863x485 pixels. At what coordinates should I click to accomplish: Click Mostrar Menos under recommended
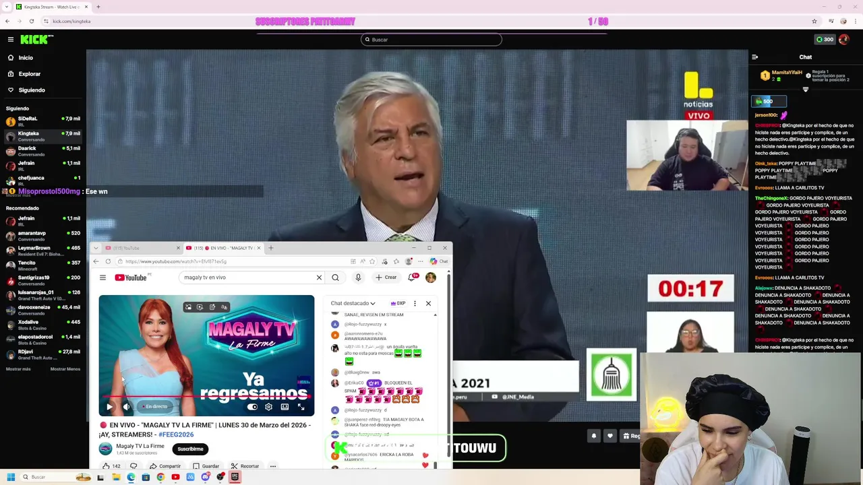65,369
